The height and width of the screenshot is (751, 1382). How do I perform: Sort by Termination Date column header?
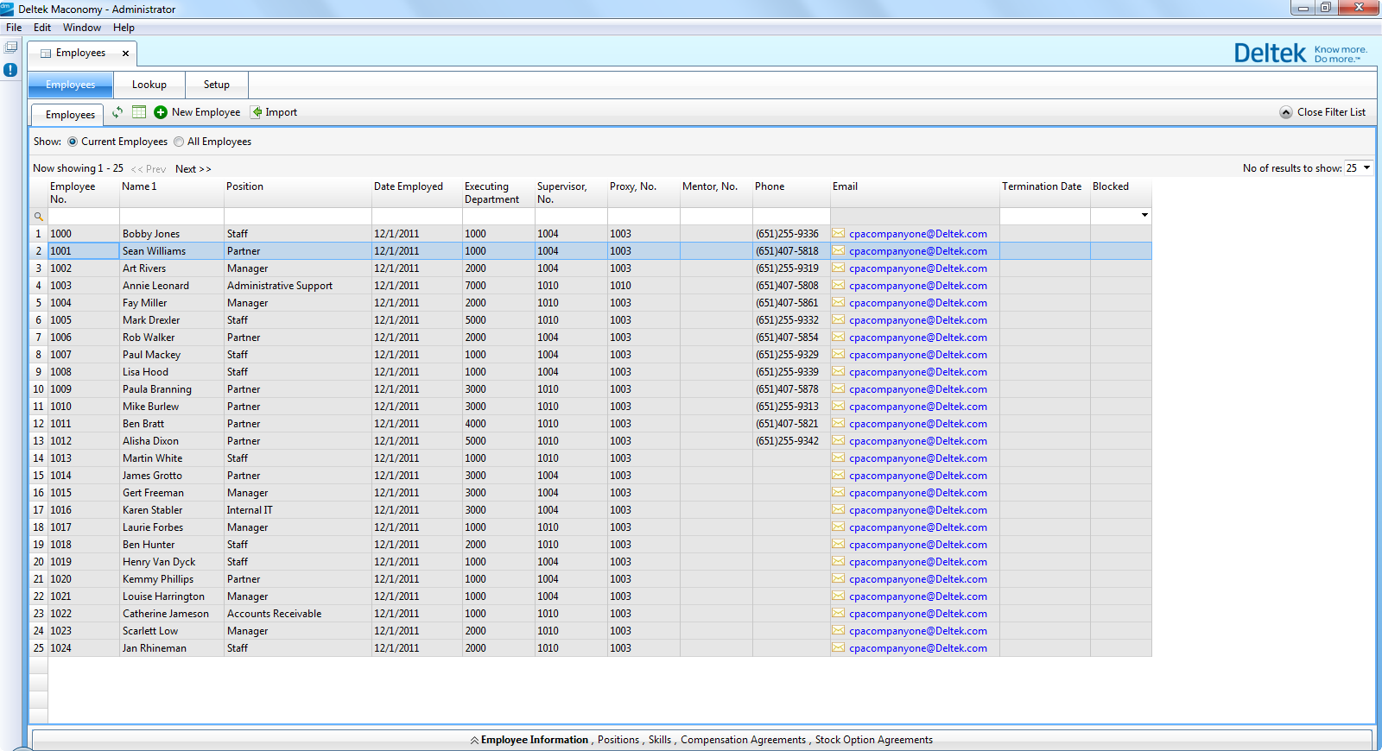[x=1042, y=186]
